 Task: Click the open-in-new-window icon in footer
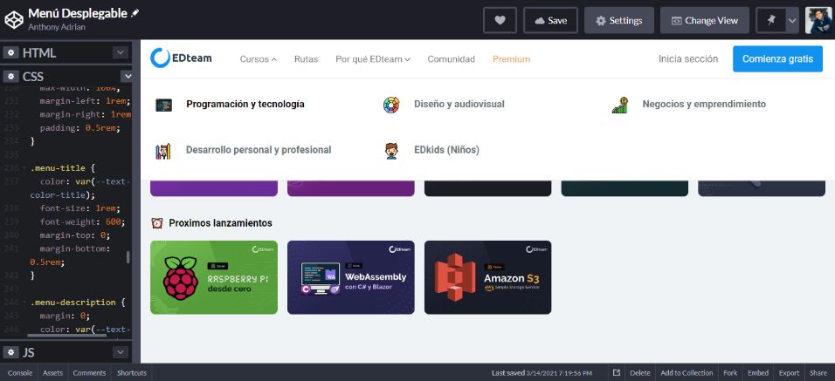pos(616,373)
